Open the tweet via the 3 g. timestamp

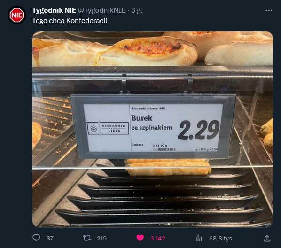pyautogui.click(x=137, y=10)
